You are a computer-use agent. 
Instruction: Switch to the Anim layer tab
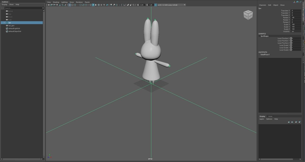click(270, 116)
